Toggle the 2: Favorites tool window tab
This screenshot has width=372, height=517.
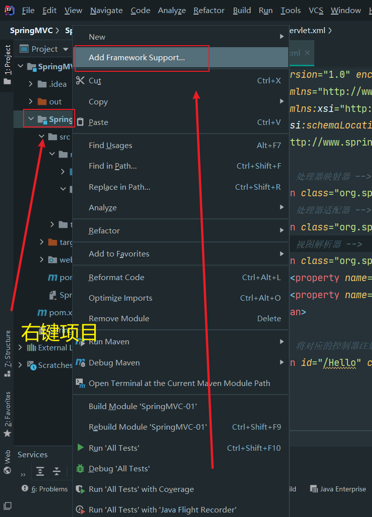(x=7, y=414)
